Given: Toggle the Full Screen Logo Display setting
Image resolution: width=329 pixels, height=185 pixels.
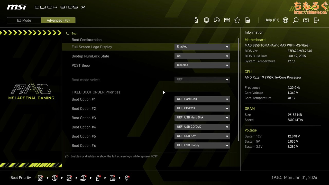Looking at the screenshot, I should [202, 47].
